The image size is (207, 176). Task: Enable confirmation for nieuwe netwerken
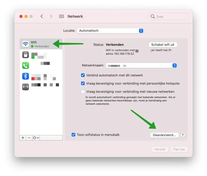point(83,91)
